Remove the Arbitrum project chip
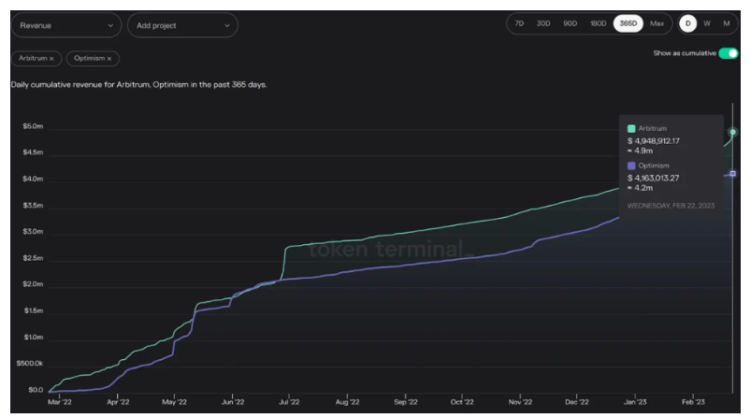Screen dimensions: 751x418 (x=51, y=58)
